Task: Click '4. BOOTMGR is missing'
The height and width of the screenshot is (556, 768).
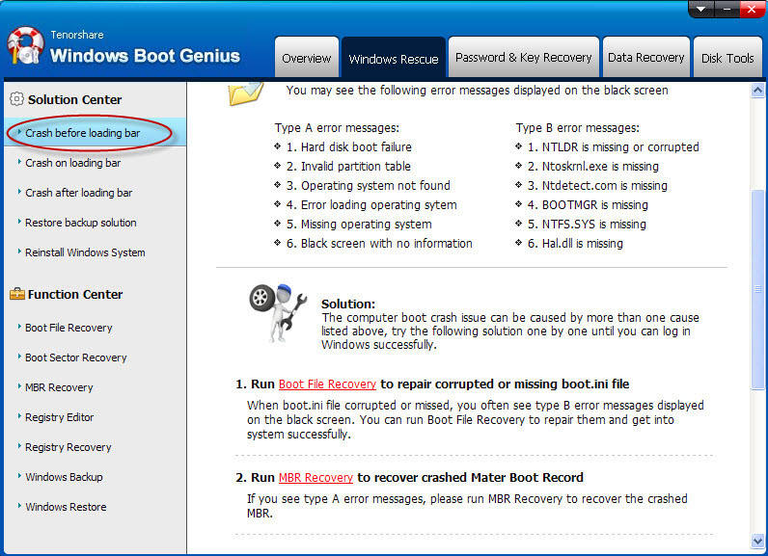Action: pos(588,205)
